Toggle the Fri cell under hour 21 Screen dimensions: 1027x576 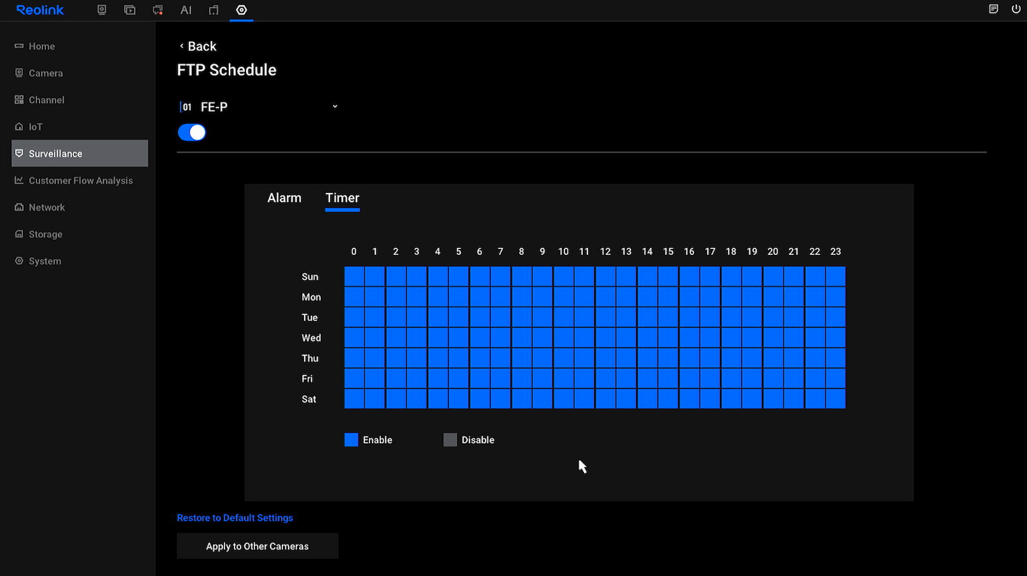794,378
